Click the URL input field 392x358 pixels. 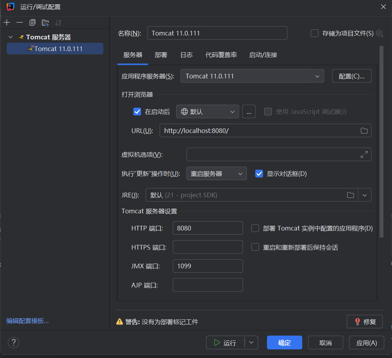[265, 131]
